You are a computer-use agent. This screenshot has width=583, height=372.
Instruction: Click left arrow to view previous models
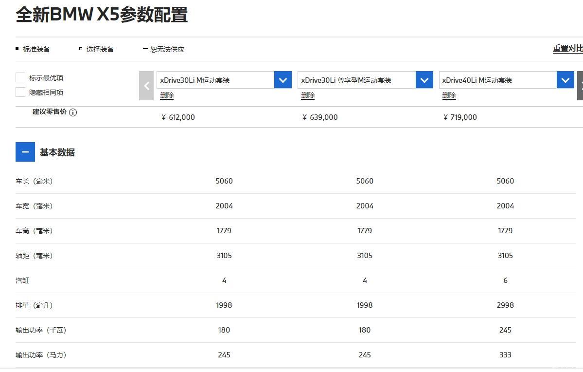coord(146,86)
